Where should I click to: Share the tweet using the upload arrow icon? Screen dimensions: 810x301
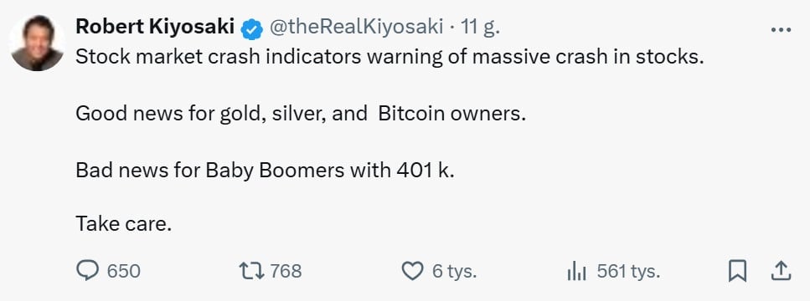click(781, 271)
